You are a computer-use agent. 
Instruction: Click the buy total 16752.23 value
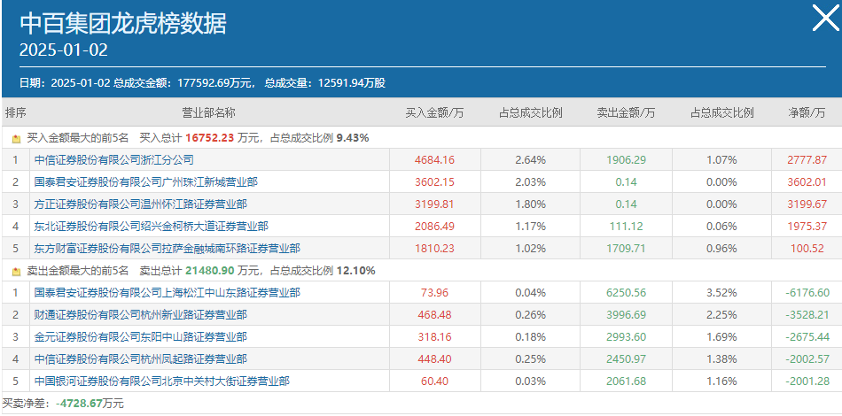point(210,138)
